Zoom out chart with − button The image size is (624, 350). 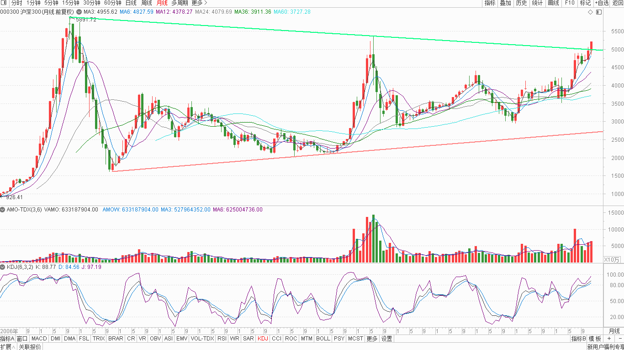click(619, 339)
